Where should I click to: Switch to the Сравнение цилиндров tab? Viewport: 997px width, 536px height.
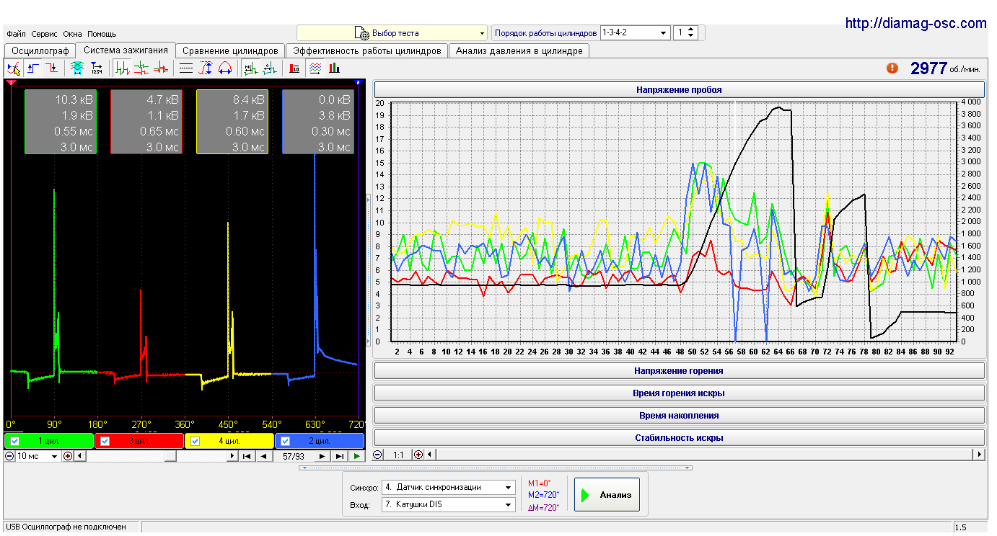[x=230, y=51]
